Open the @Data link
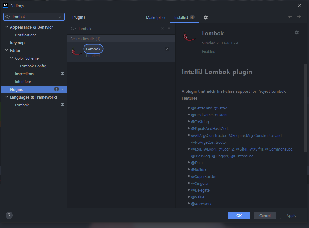This screenshot has height=228, width=309. [197, 163]
